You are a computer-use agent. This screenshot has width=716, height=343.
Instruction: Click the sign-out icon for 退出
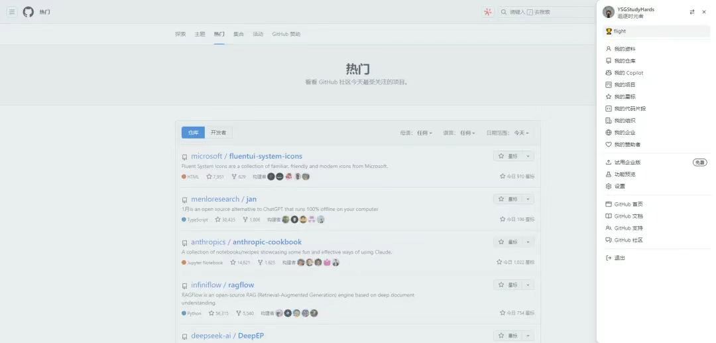[x=608, y=257]
